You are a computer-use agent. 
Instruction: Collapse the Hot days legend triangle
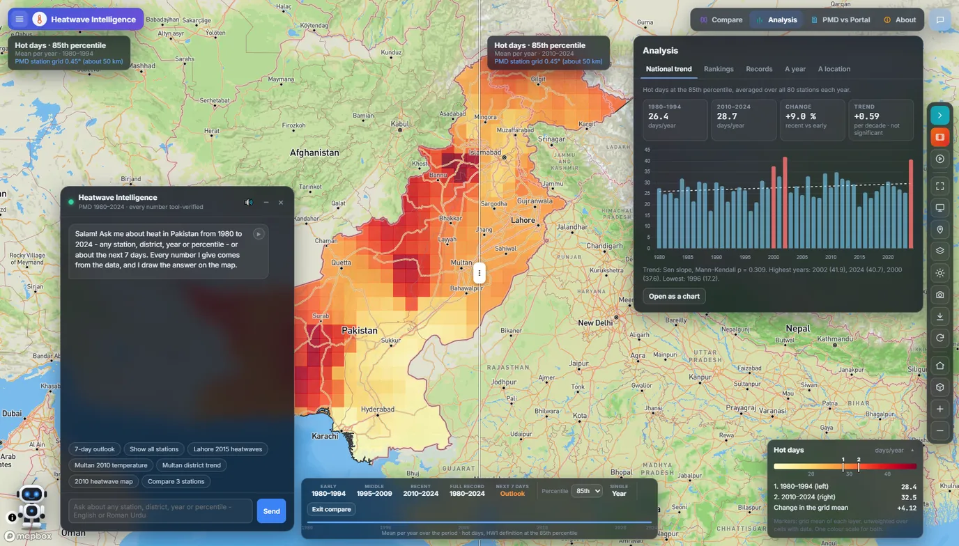pyautogui.click(x=912, y=451)
